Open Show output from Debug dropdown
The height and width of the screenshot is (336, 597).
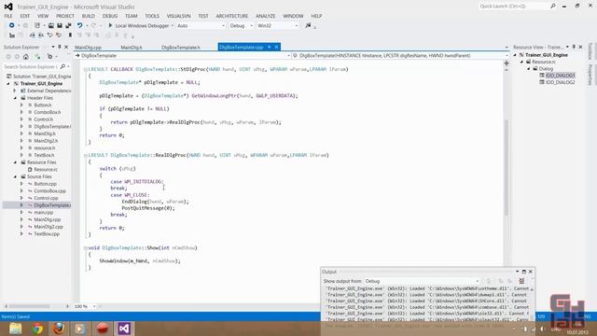422,281
